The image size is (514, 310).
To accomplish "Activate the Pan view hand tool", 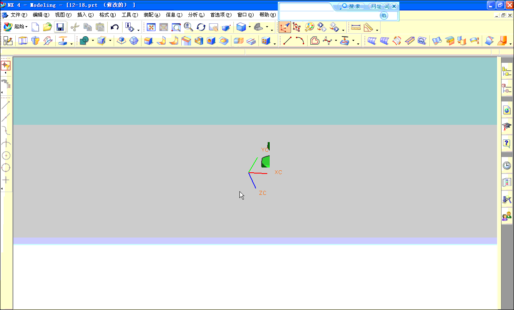I will pyautogui.click(x=213, y=27).
